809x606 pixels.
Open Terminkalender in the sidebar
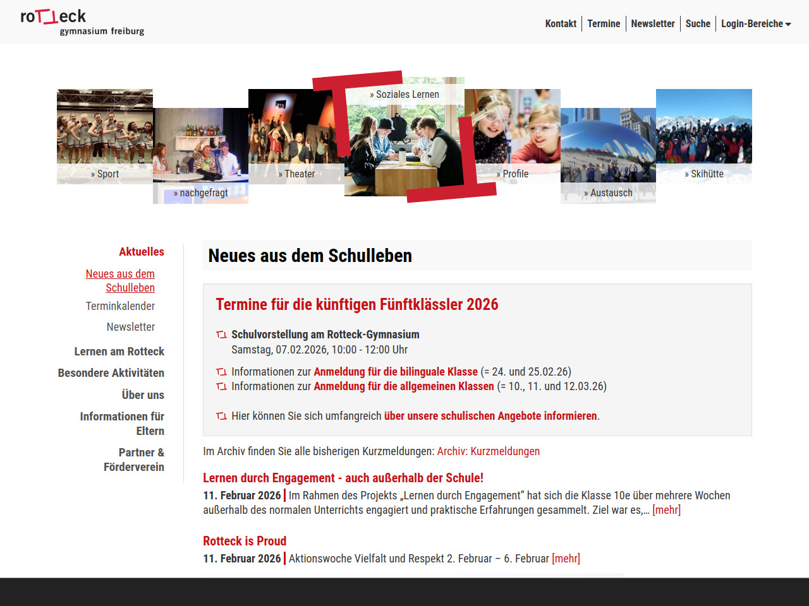pyautogui.click(x=120, y=306)
